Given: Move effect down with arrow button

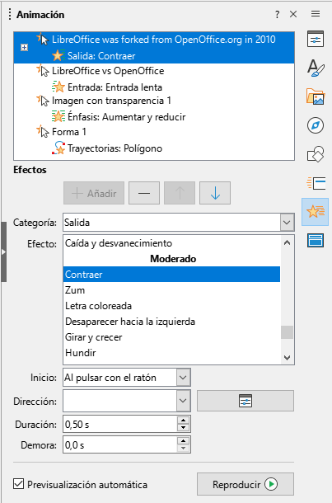Looking at the screenshot, I should pos(215,193).
